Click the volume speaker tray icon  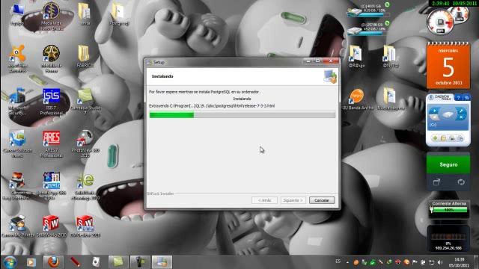pos(440,262)
